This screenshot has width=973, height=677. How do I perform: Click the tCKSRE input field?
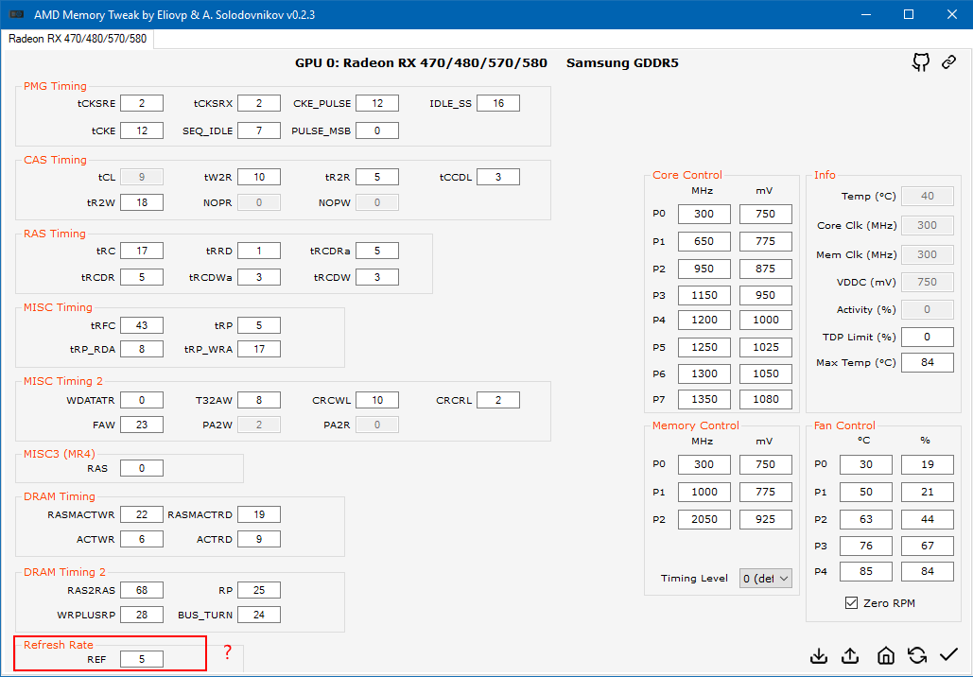coord(142,104)
